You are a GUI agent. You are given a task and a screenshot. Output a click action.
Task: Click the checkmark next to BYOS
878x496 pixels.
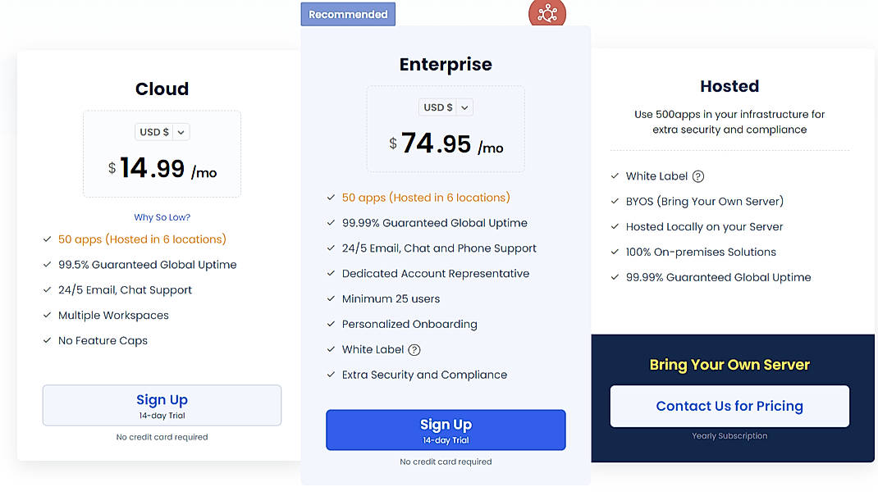(614, 201)
